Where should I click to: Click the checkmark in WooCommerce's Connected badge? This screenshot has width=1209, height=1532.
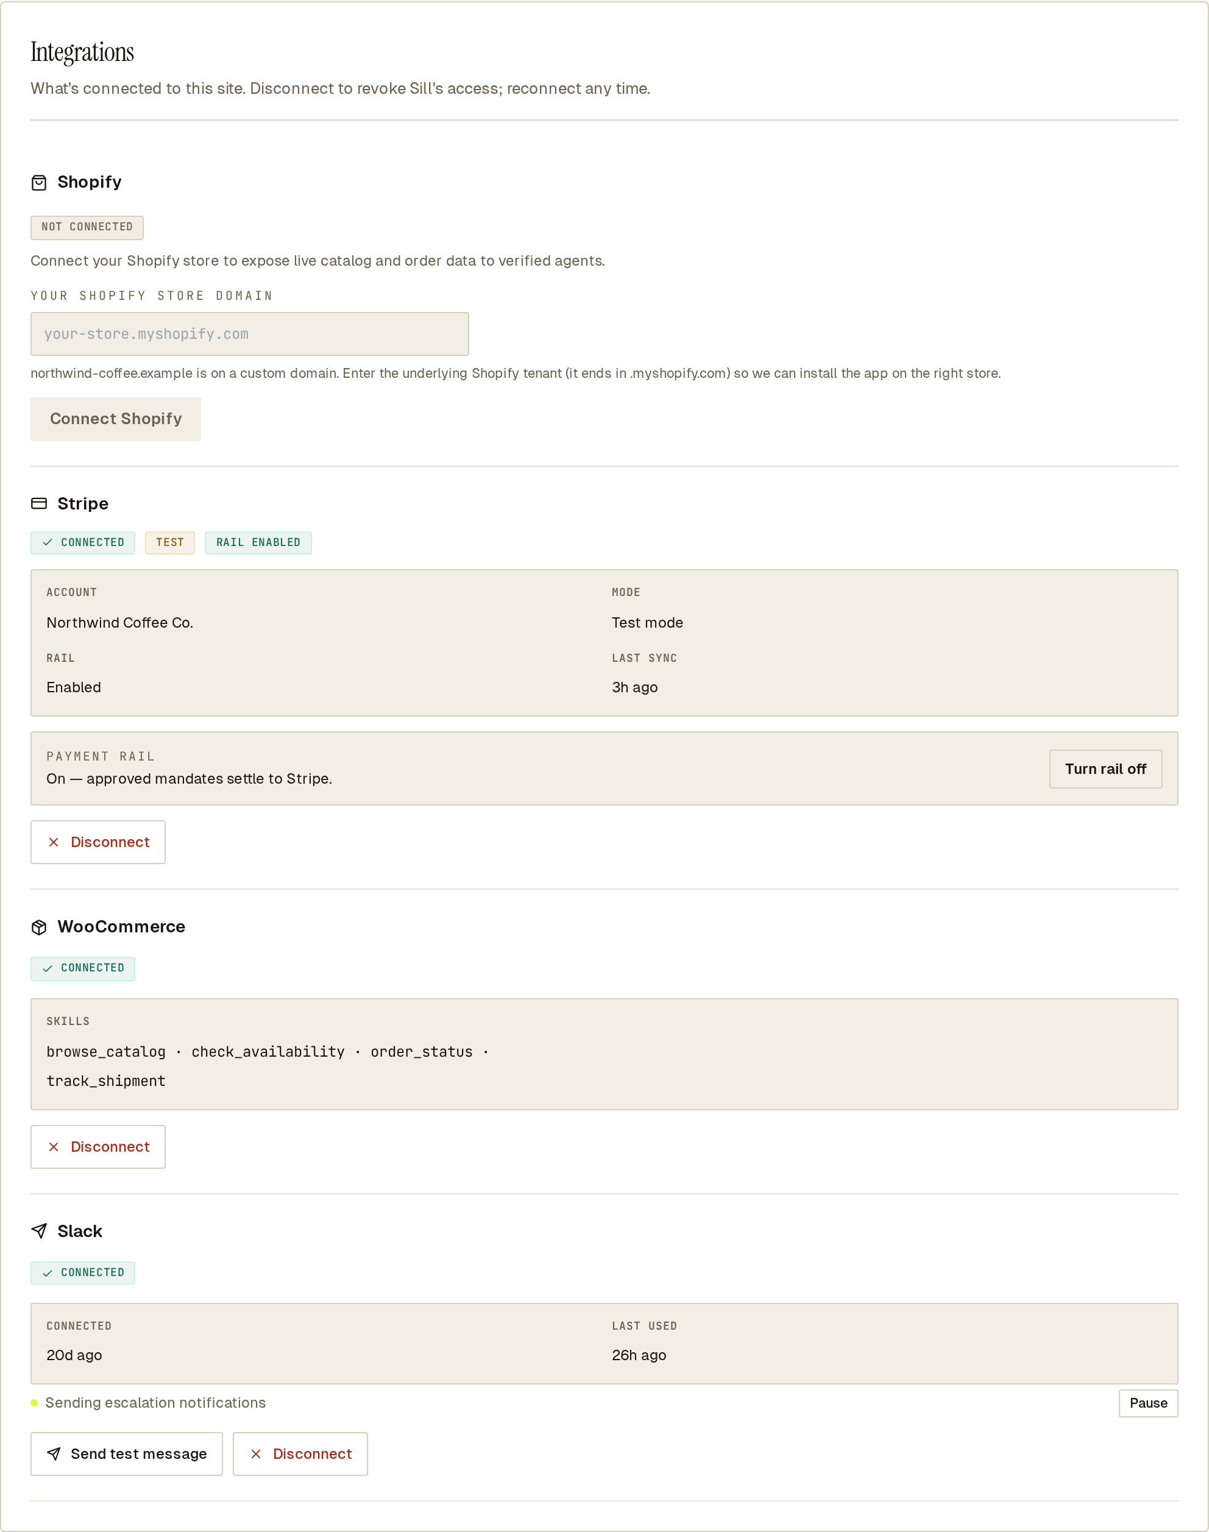point(48,968)
